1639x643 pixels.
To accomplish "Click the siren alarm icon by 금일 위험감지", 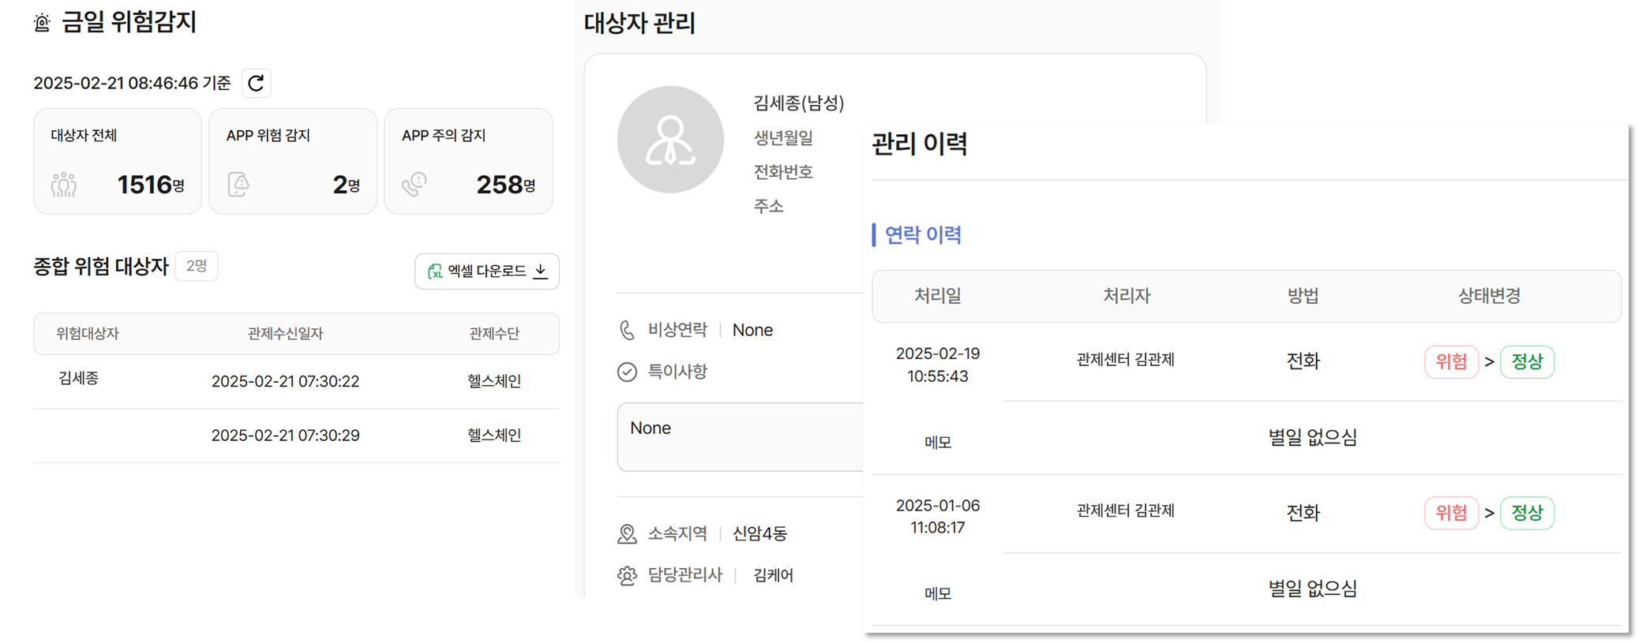I will click(x=43, y=23).
